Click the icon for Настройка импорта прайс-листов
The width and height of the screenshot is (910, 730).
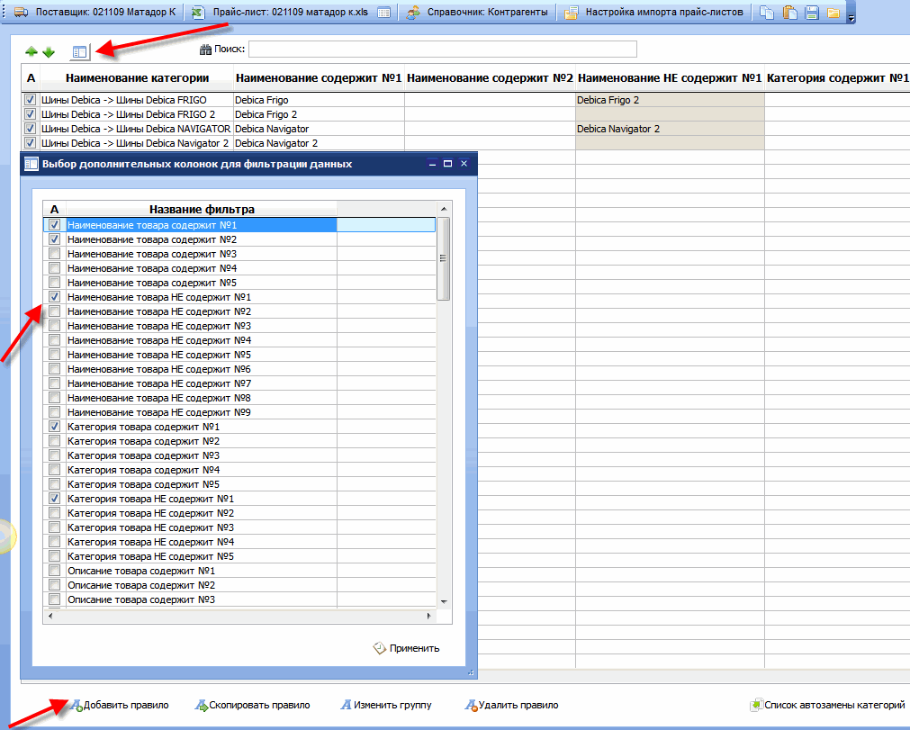click(x=571, y=13)
